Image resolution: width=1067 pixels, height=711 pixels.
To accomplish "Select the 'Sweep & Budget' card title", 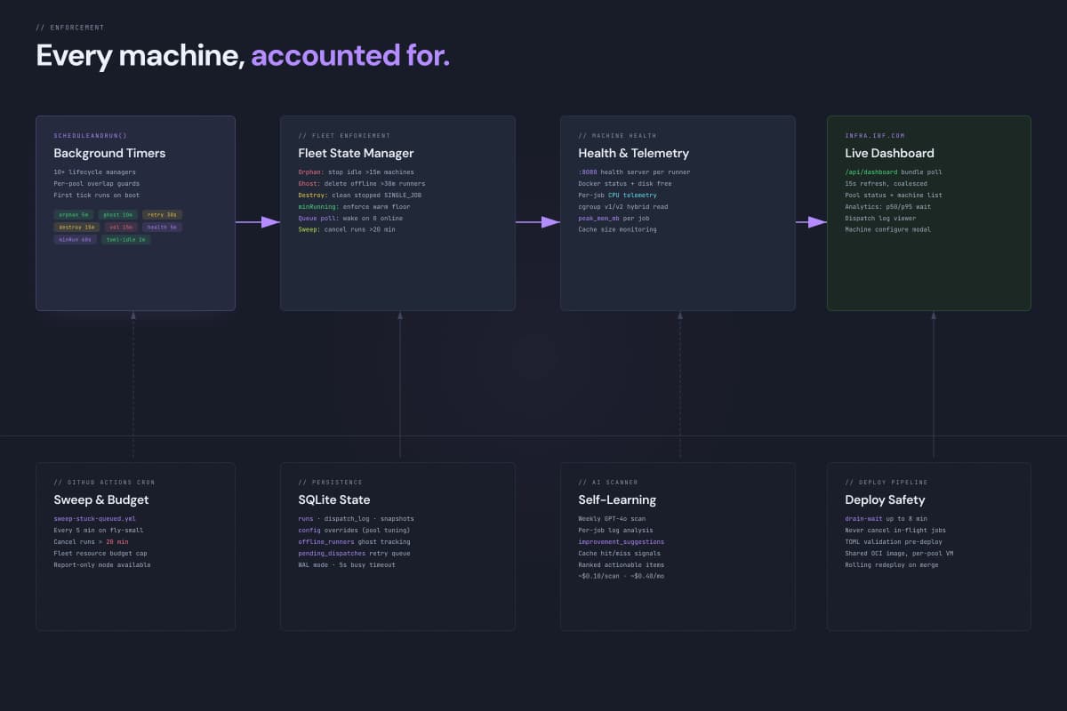I will point(102,500).
